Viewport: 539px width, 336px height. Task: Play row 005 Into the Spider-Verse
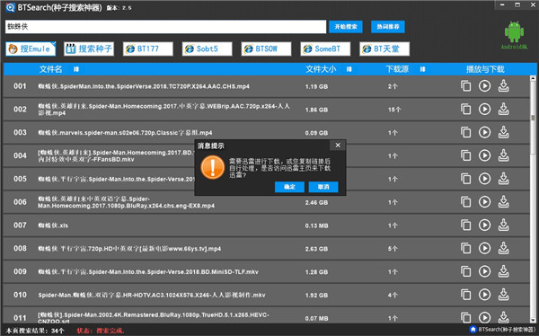(485, 179)
